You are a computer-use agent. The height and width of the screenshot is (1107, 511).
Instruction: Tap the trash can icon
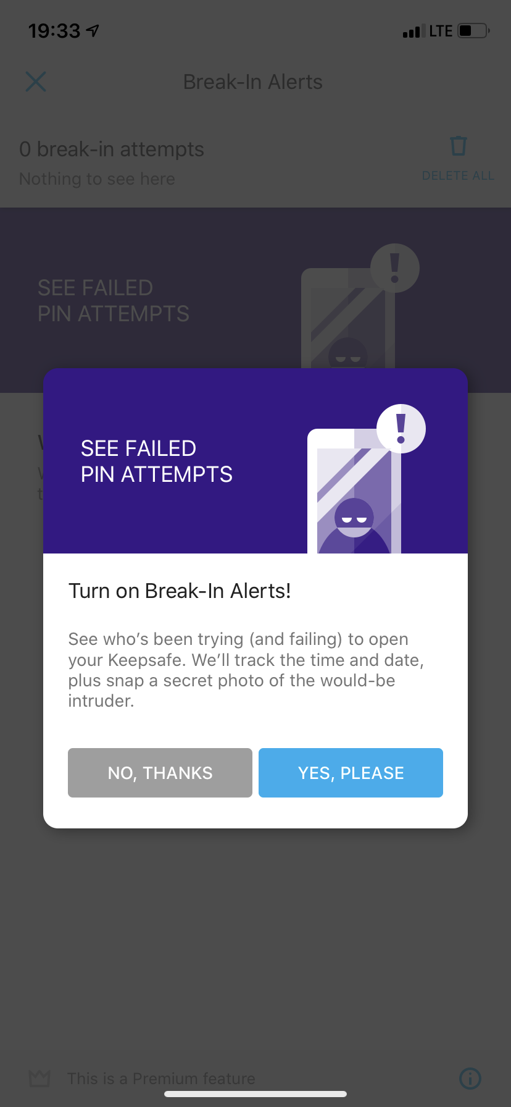[x=458, y=146]
